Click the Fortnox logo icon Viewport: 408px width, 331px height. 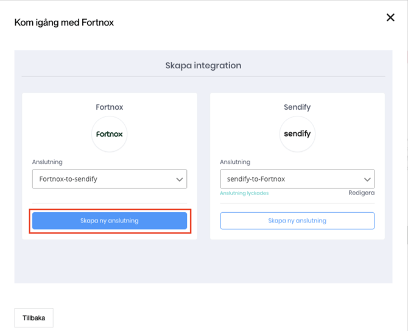tap(110, 134)
